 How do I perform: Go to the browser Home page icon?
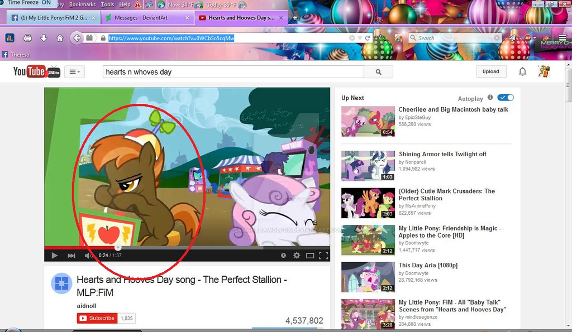pyautogui.click(x=60, y=38)
